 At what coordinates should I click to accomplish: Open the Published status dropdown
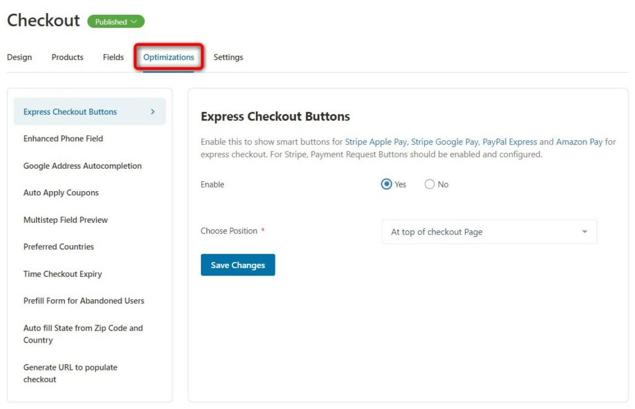coord(116,22)
